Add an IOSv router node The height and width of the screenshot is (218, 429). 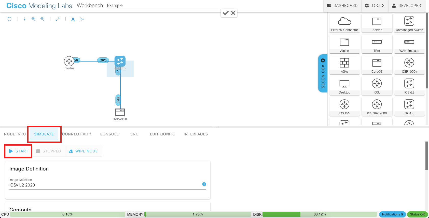click(x=377, y=86)
